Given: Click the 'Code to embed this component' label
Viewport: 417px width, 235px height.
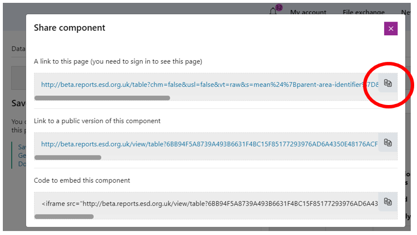Looking at the screenshot, I should pyautogui.click(x=82, y=181).
